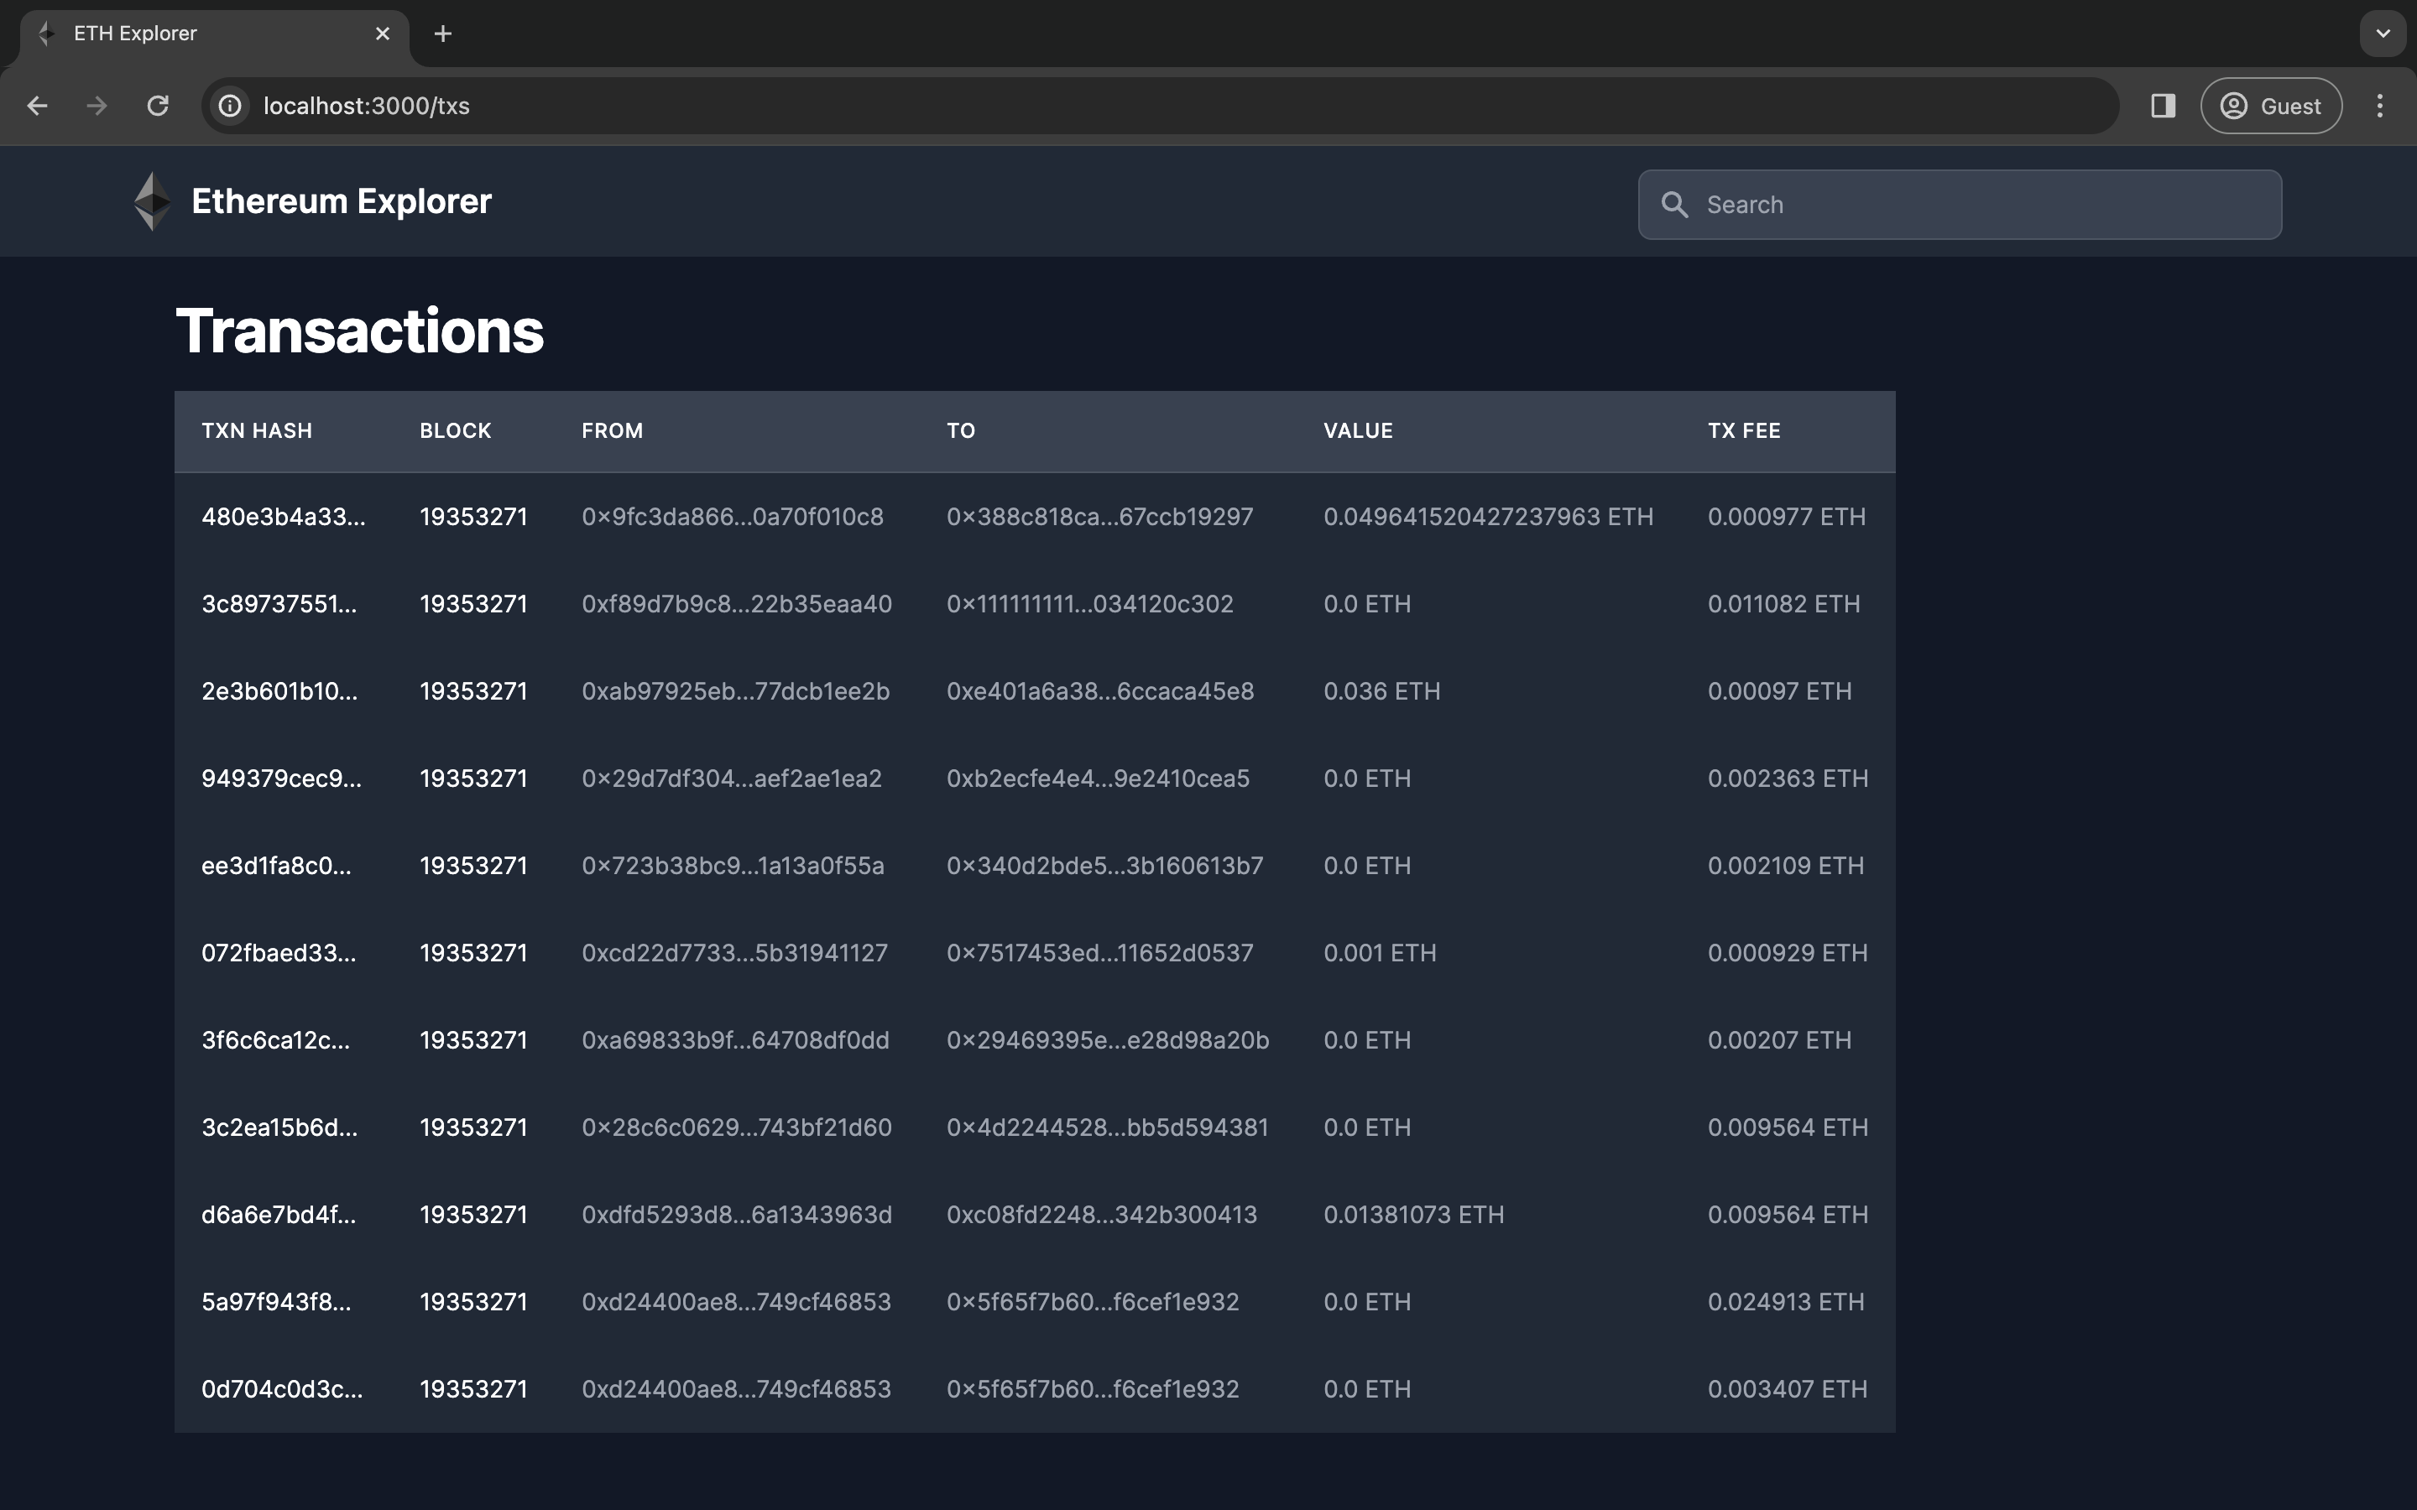Click tx fee 0.003407 ETH
This screenshot has width=2417, height=1510.
[x=1788, y=1389]
